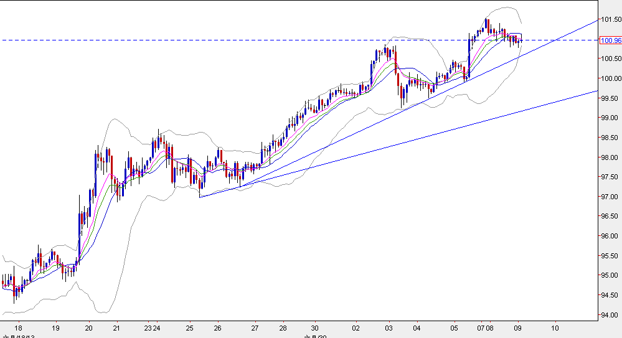Click date label 25 on time axis
The image size is (622, 338).
coord(190,328)
